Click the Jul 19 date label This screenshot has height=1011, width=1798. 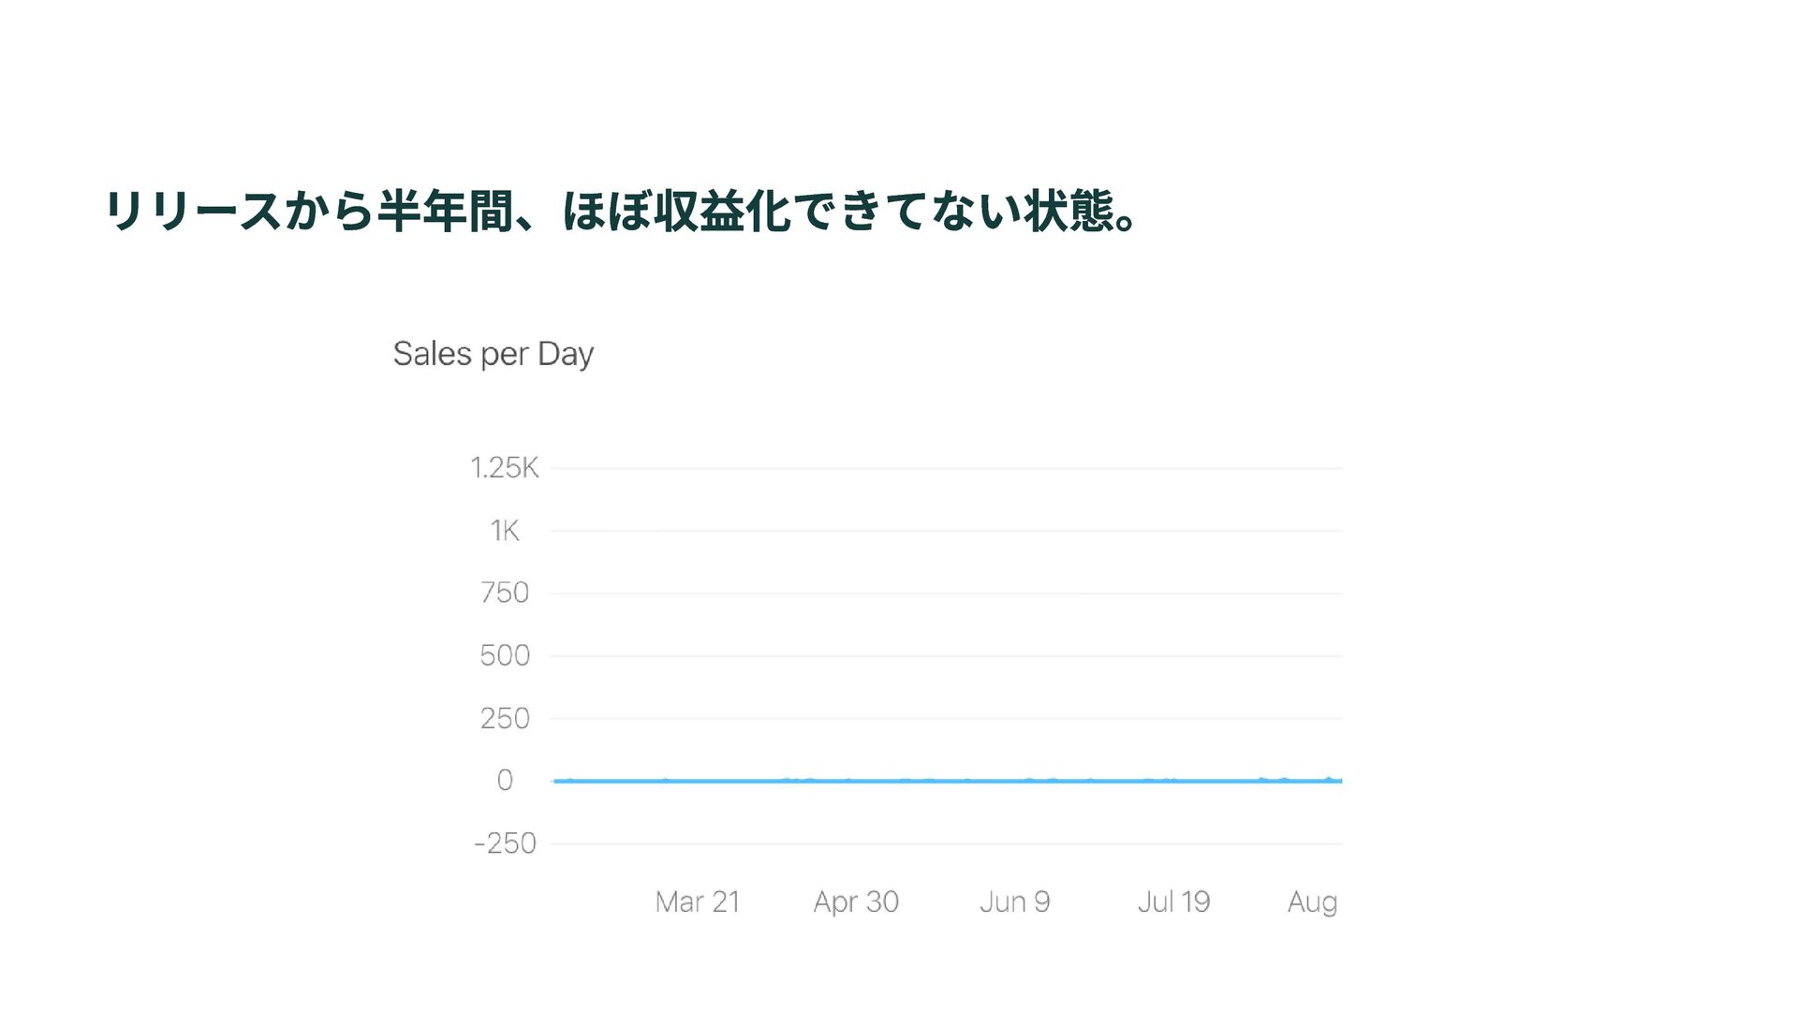point(1173,901)
